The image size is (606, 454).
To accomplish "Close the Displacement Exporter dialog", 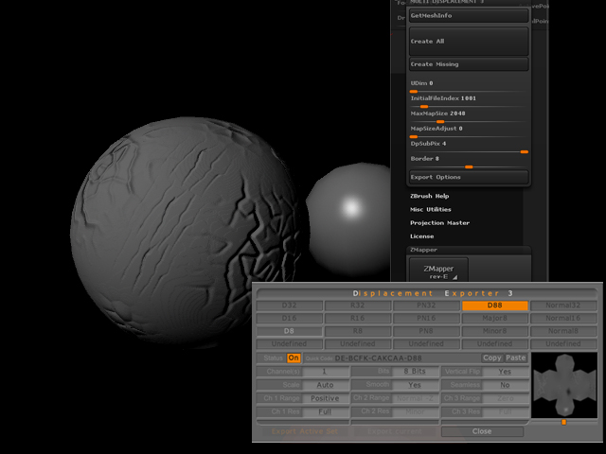I will point(482,431).
